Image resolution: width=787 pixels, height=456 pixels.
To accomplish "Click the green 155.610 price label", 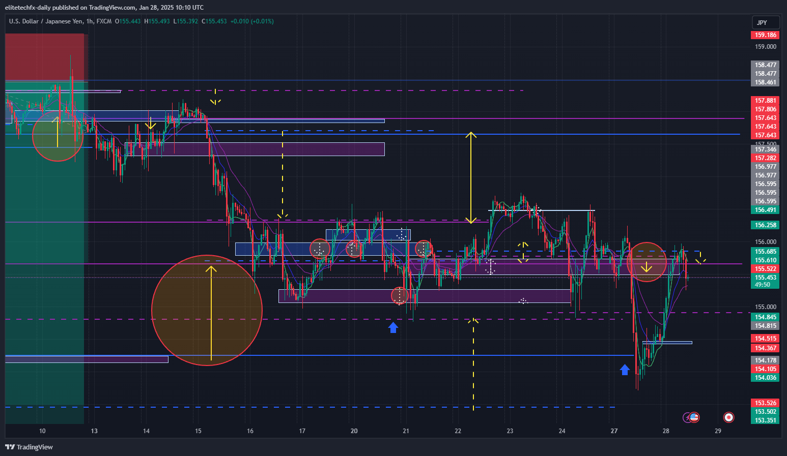I will tap(765, 260).
